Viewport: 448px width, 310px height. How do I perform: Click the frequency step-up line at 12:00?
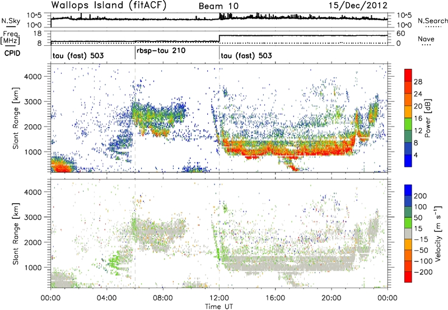click(219, 39)
